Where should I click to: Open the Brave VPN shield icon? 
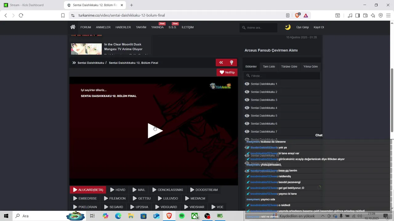pos(381,15)
